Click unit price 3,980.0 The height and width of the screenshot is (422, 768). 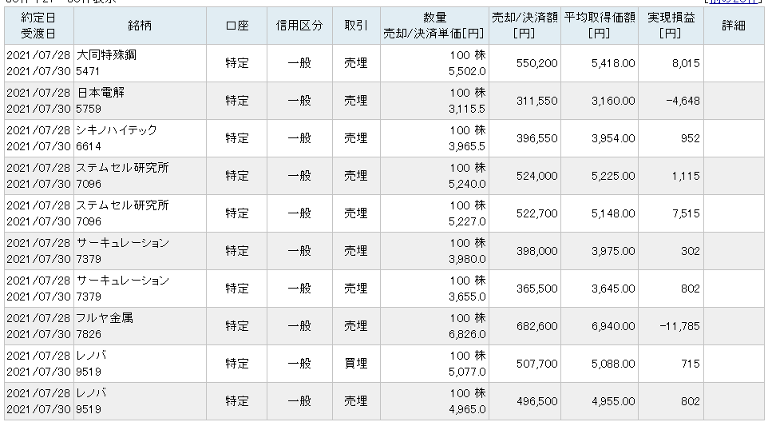(x=467, y=259)
